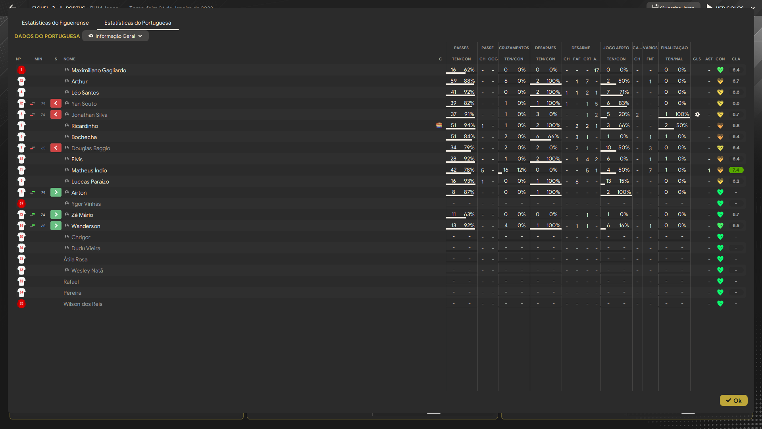Click Ygor Vinhas' green condition heart
The height and width of the screenshot is (429, 762).
click(x=720, y=203)
